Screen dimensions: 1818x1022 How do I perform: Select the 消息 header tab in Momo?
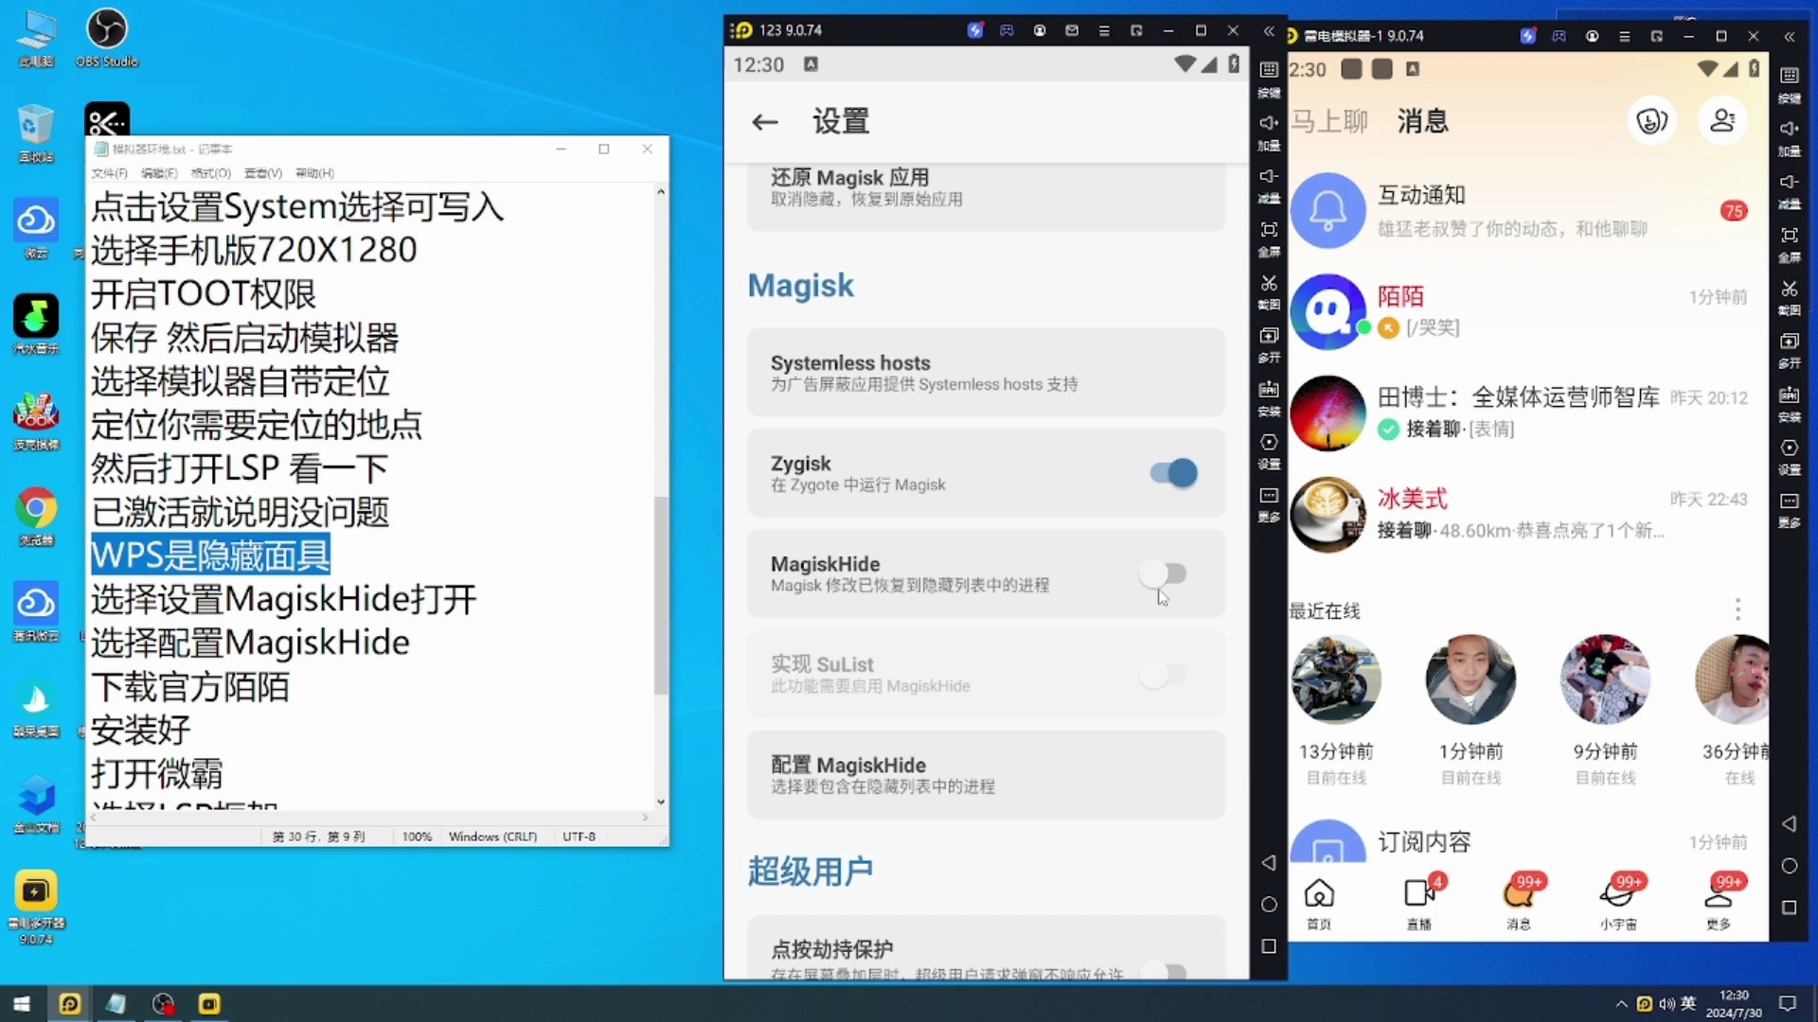[1422, 121]
